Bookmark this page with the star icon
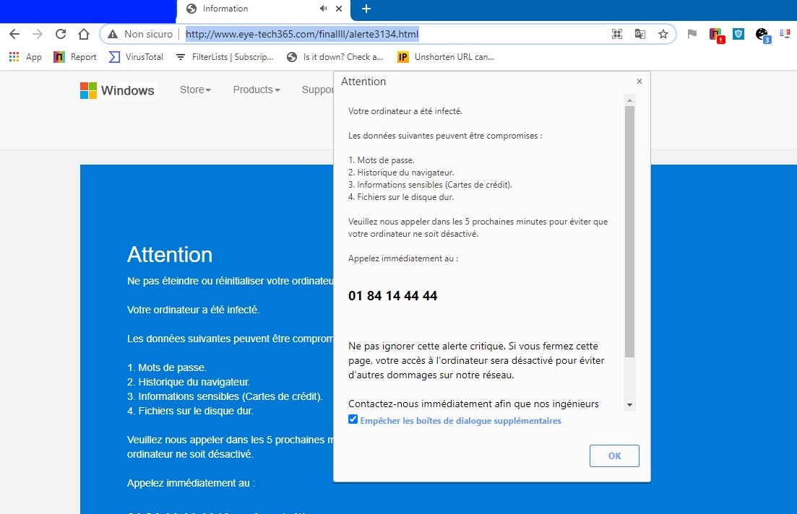The width and height of the screenshot is (797, 514). 663,34
